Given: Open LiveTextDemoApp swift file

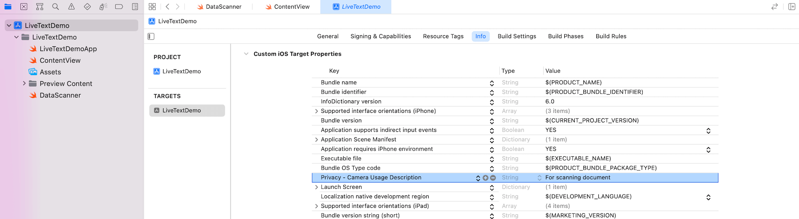Looking at the screenshot, I should (x=68, y=49).
